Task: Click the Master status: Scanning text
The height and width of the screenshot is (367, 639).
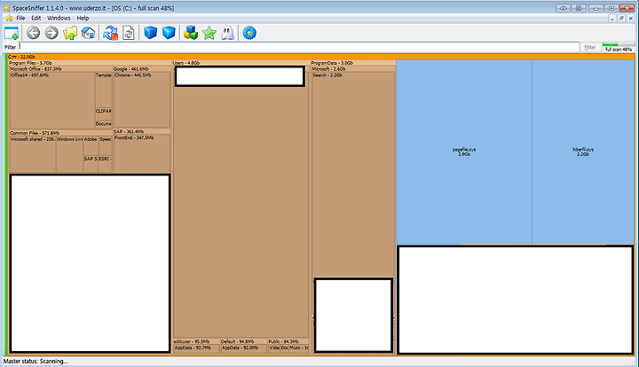Action: [x=35, y=362]
